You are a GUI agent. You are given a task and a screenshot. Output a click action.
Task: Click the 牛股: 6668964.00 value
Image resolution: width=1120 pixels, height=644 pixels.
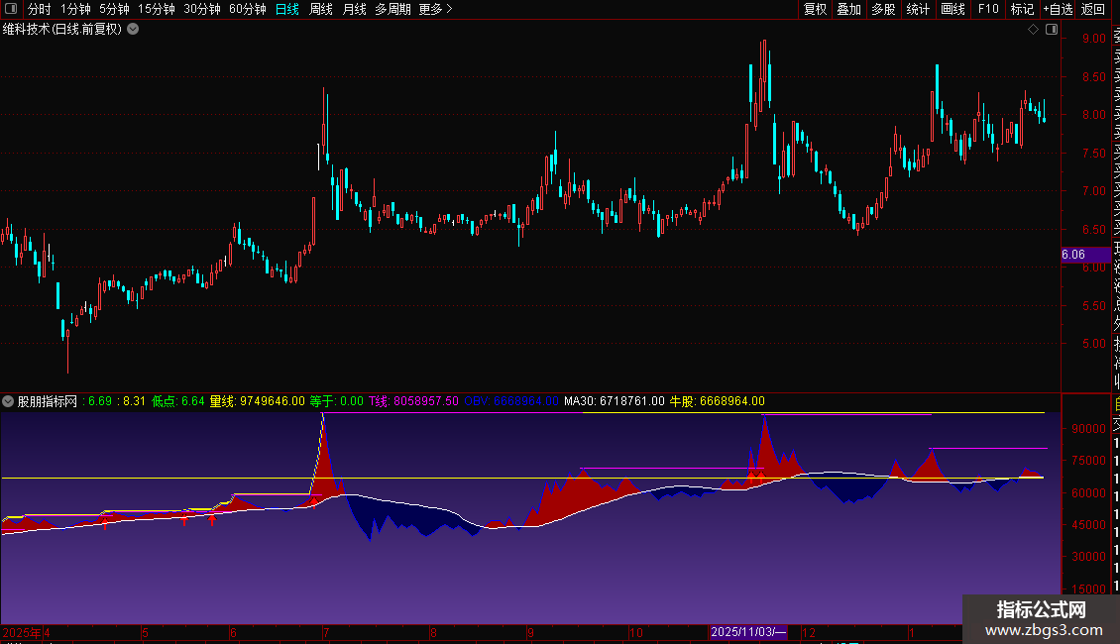pyautogui.click(x=718, y=401)
